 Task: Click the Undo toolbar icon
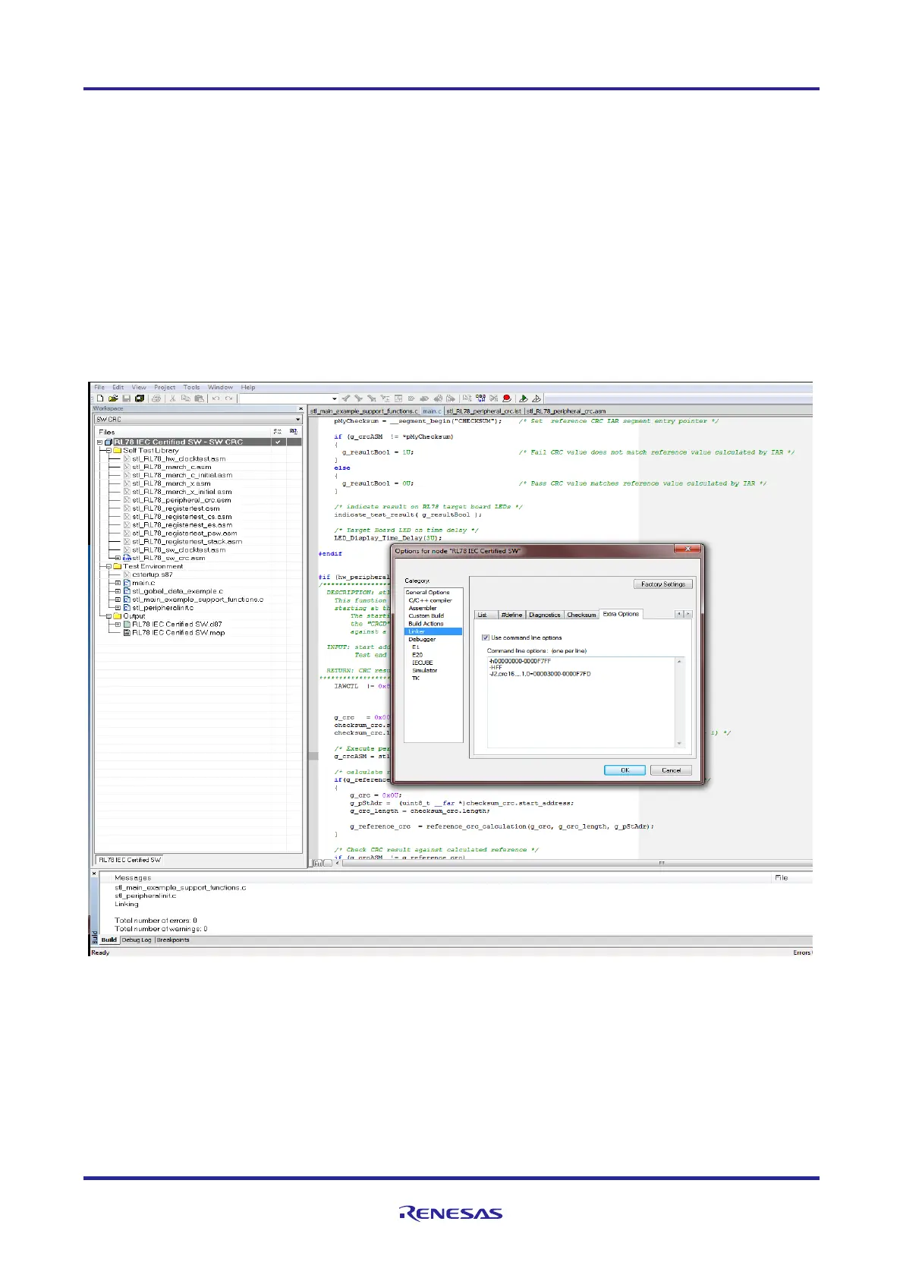[x=216, y=398]
